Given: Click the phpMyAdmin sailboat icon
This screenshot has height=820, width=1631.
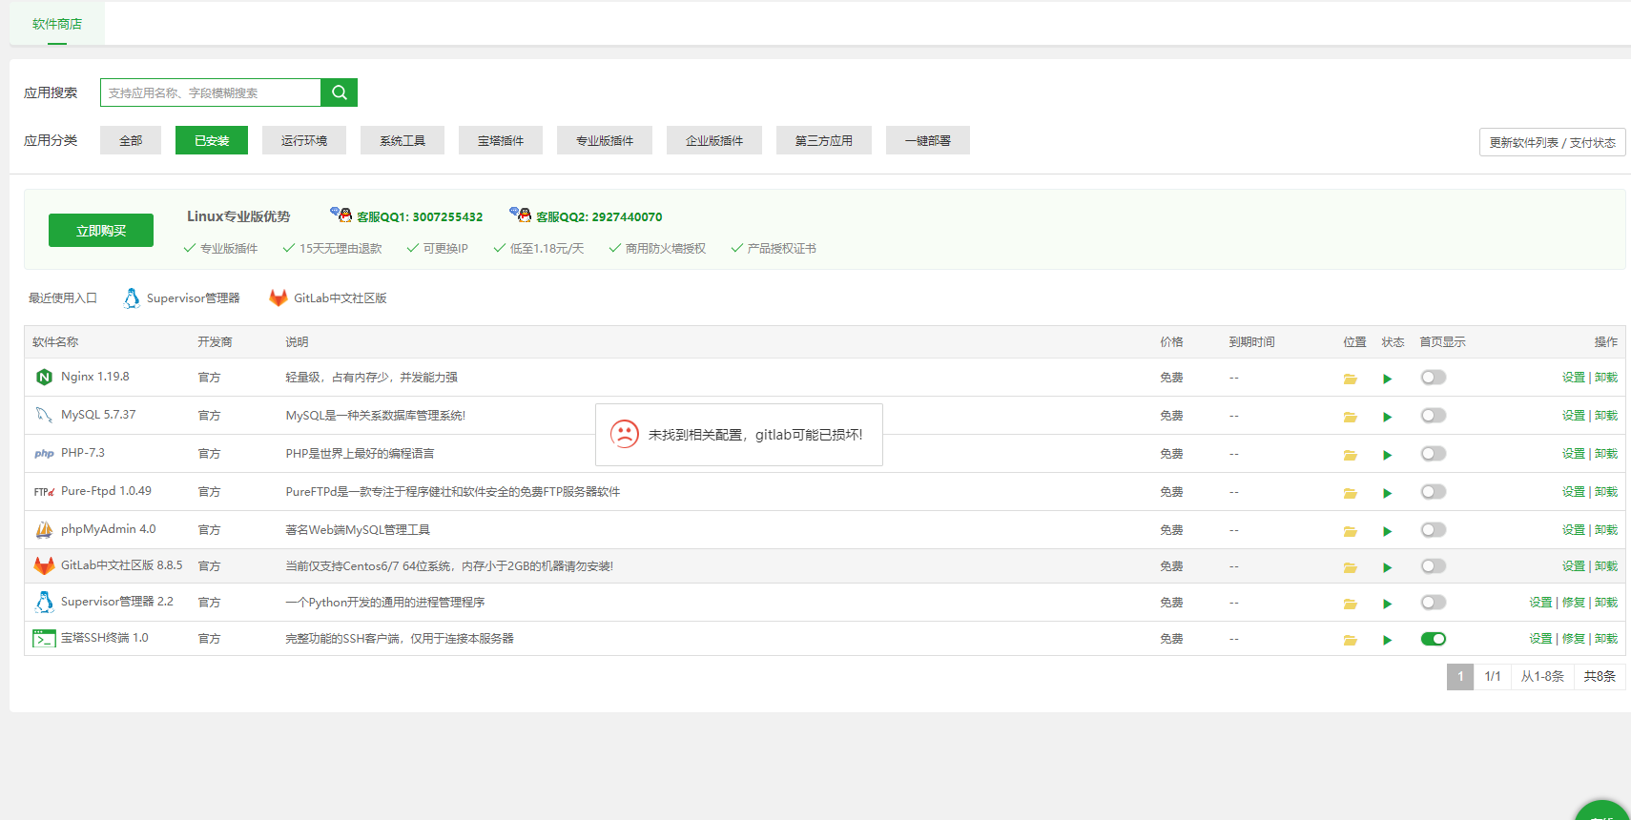Looking at the screenshot, I should pyautogui.click(x=44, y=529).
